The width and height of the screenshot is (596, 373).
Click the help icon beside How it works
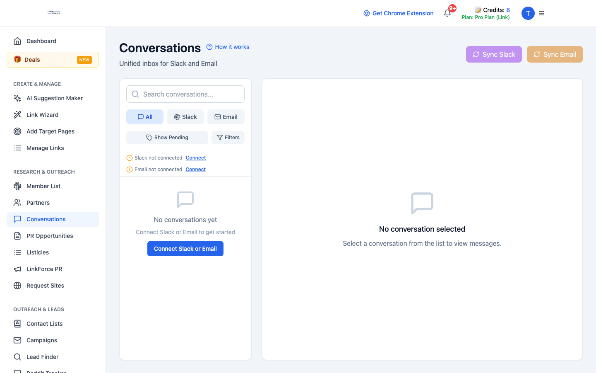coord(209,47)
